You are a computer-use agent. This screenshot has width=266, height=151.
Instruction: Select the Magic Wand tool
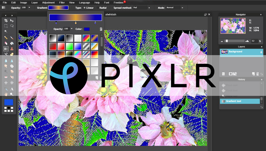coord(6,31)
